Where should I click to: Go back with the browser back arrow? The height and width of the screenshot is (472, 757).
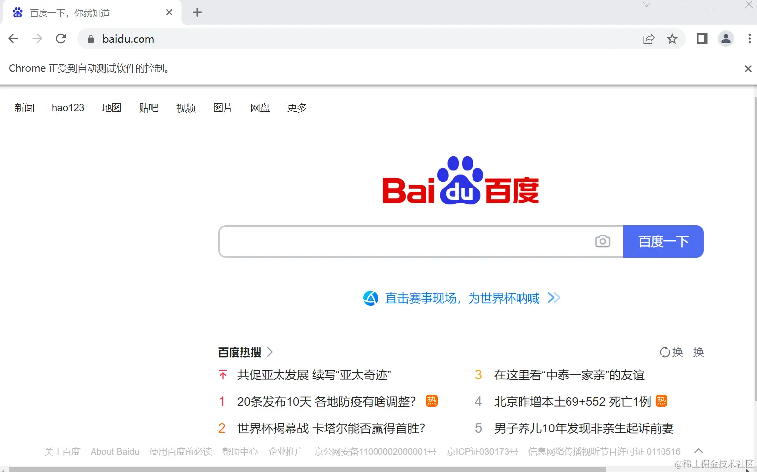(x=13, y=39)
